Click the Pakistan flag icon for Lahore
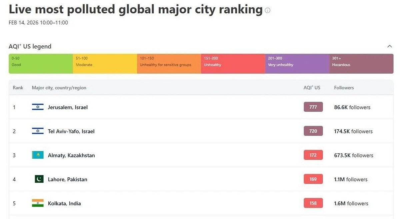 [x=39, y=179]
